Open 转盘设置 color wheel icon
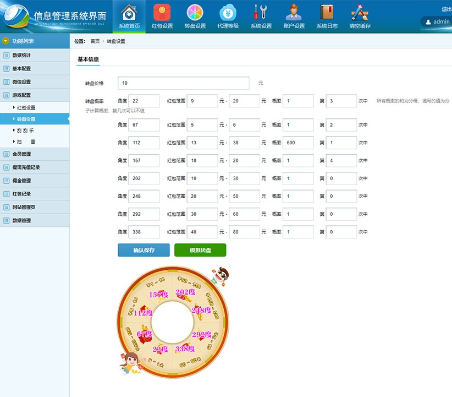Image resolution: width=452 pixels, height=397 pixels. tap(195, 12)
